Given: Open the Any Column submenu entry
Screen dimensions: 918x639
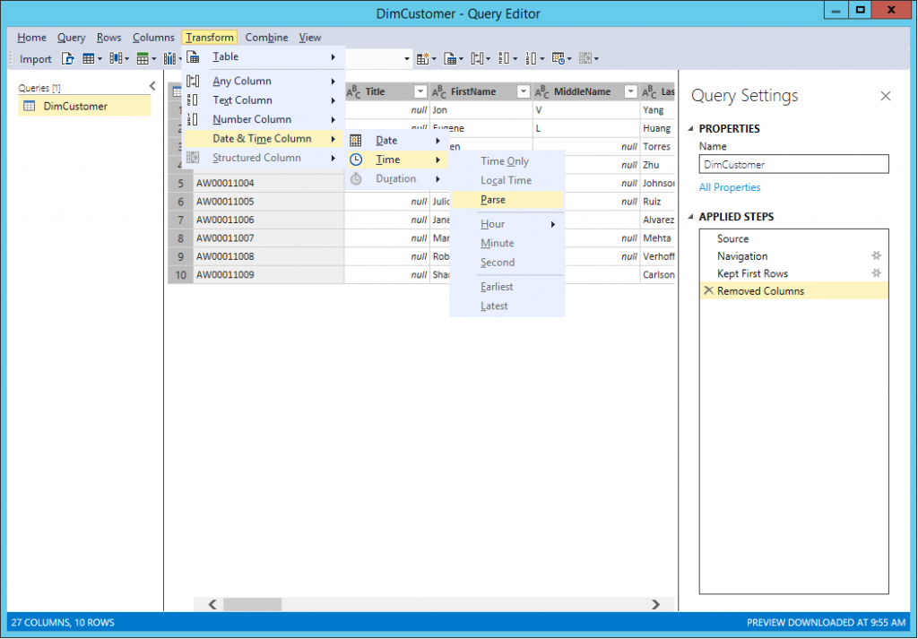Looking at the screenshot, I should click(x=264, y=82).
